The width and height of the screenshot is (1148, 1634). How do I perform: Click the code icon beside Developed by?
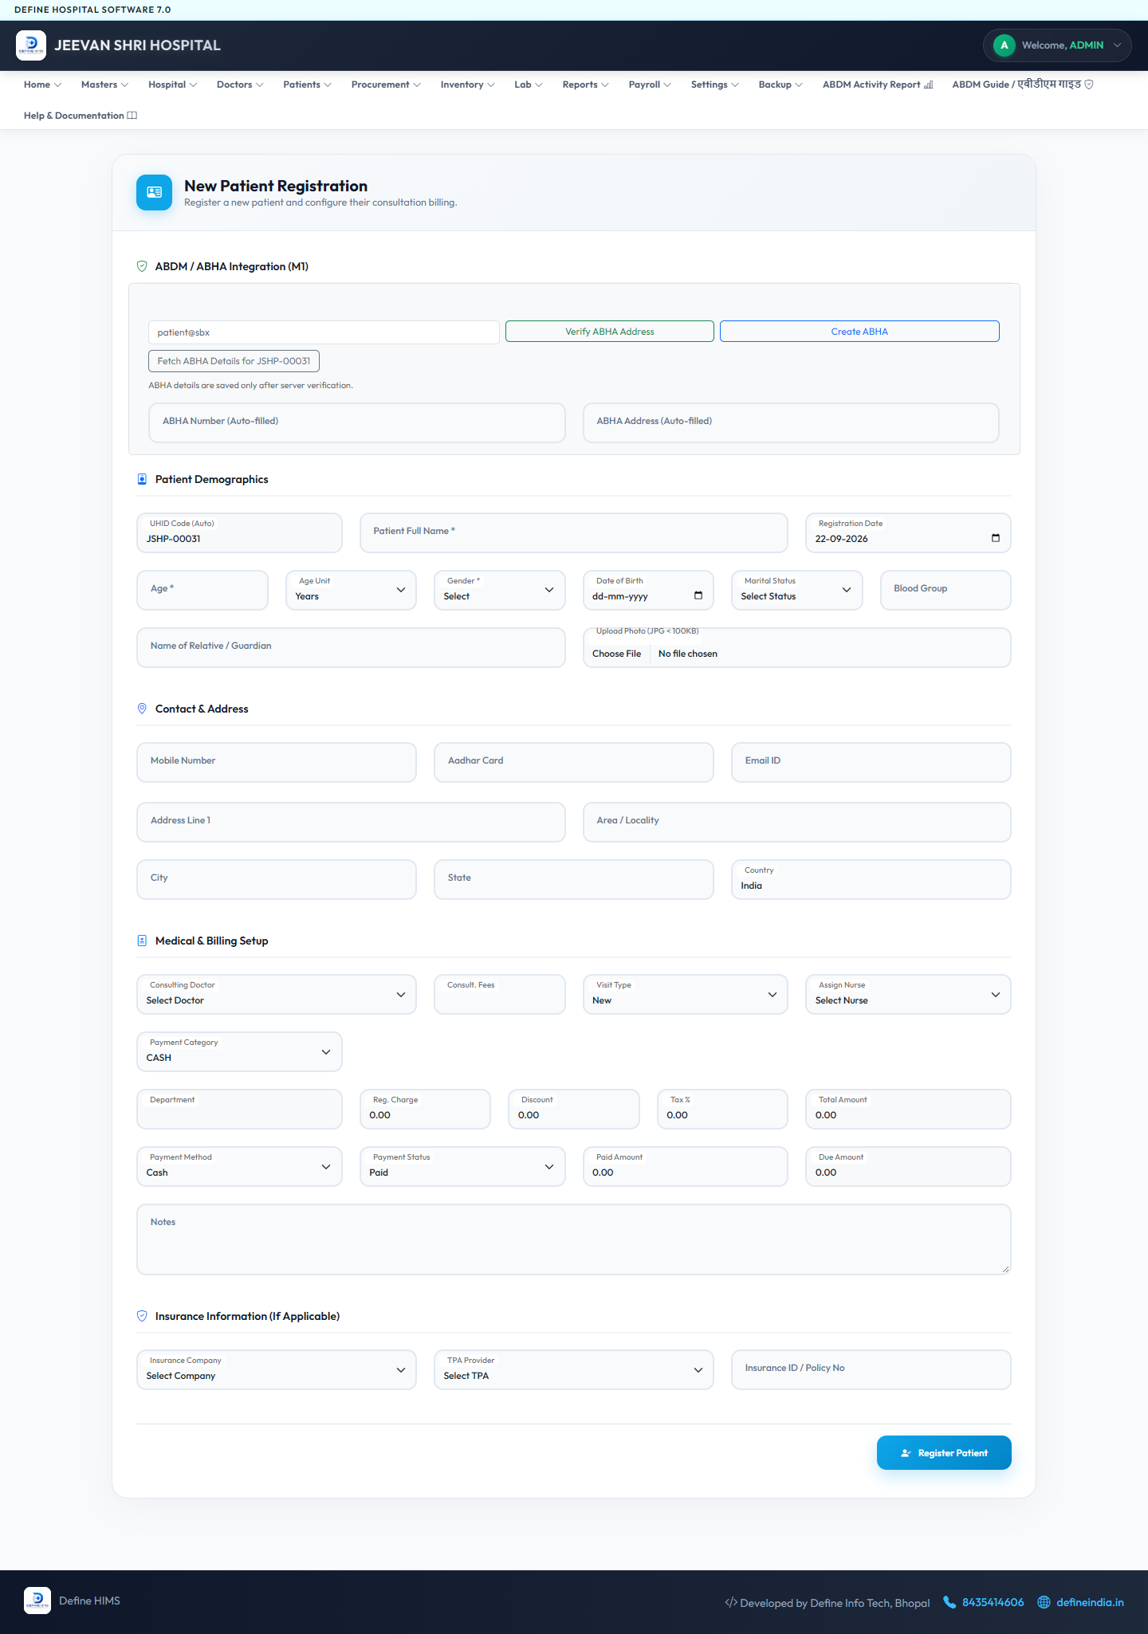pos(731,1602)
